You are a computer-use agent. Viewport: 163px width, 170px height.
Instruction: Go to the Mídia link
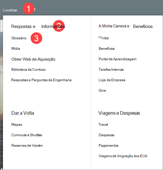pos(16,48)
